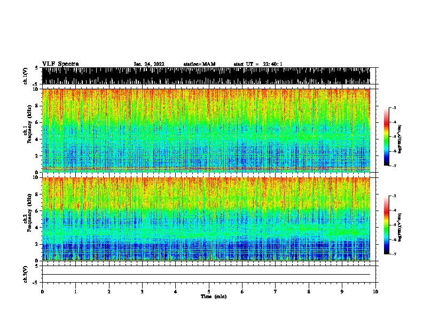The height and width of the screenshot is (327, 423).
Task: Click the ch.1 "Frequency (kHz)" axis label
Action: [30, 124]
